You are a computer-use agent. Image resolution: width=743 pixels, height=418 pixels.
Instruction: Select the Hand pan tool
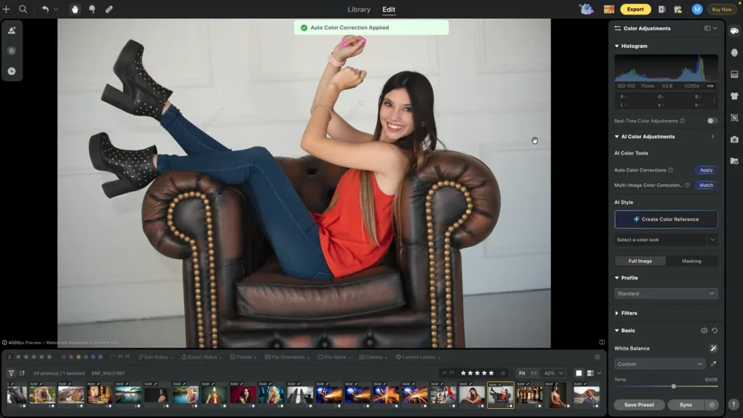point(75,9)
